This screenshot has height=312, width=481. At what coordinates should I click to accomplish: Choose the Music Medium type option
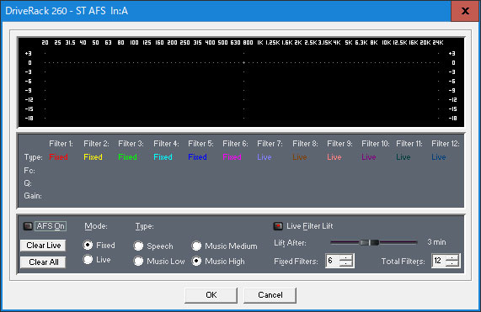[x=196, y=246]
